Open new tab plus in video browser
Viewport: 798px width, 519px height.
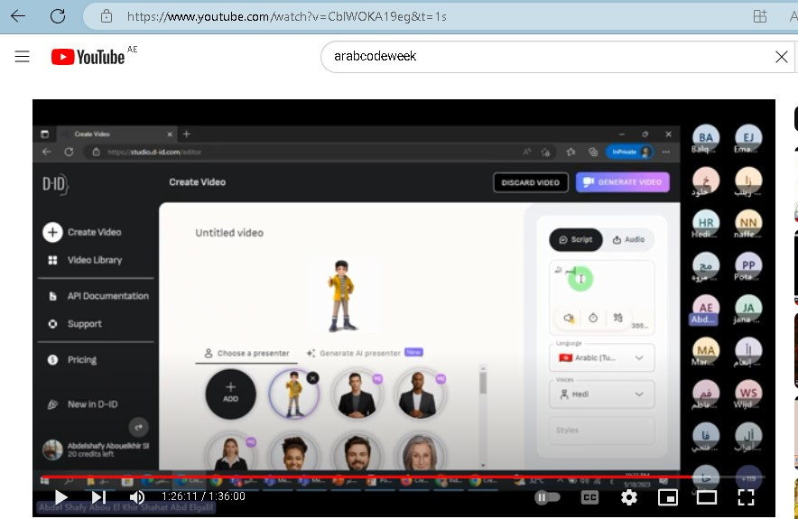[x=186, y=134]
